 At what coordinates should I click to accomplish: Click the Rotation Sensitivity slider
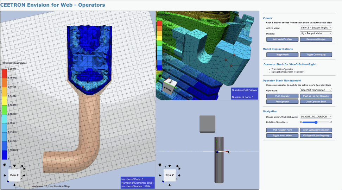tap(316, 122)
